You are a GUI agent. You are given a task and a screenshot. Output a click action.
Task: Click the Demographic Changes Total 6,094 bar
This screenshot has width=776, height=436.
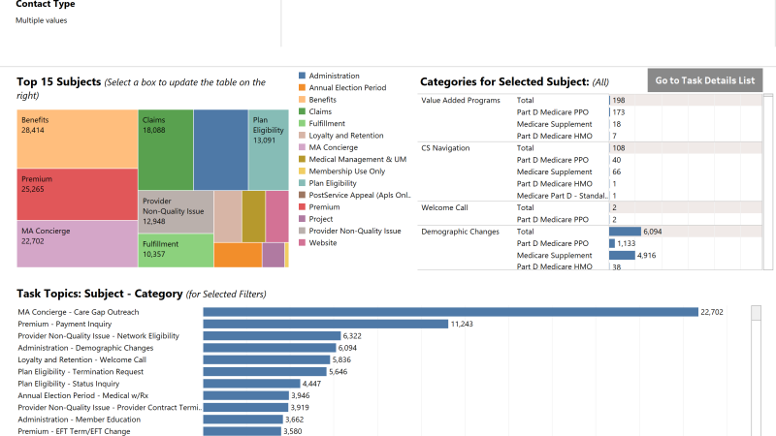pyautogui.click(x=625, y=232)
